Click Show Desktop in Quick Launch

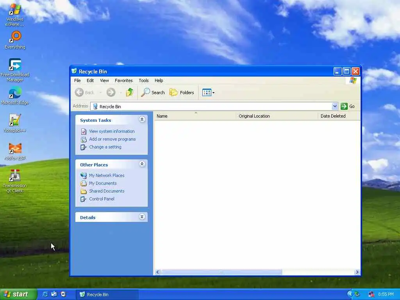pos(54,295)
